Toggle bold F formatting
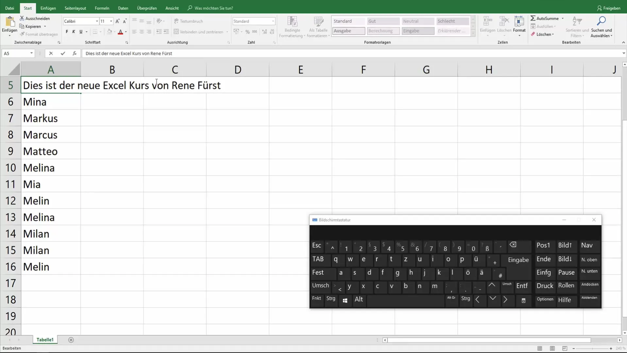 67,32
